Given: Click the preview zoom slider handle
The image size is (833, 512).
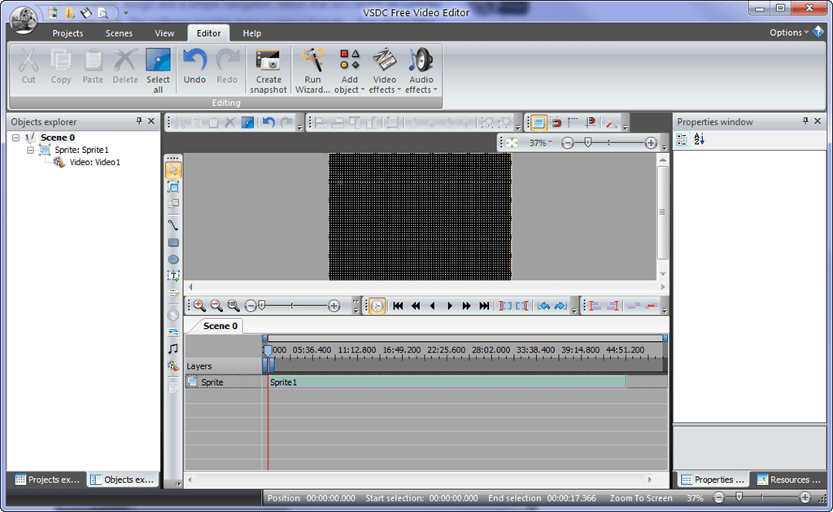Looking at the screenshot, I should (x=587, y=142).
